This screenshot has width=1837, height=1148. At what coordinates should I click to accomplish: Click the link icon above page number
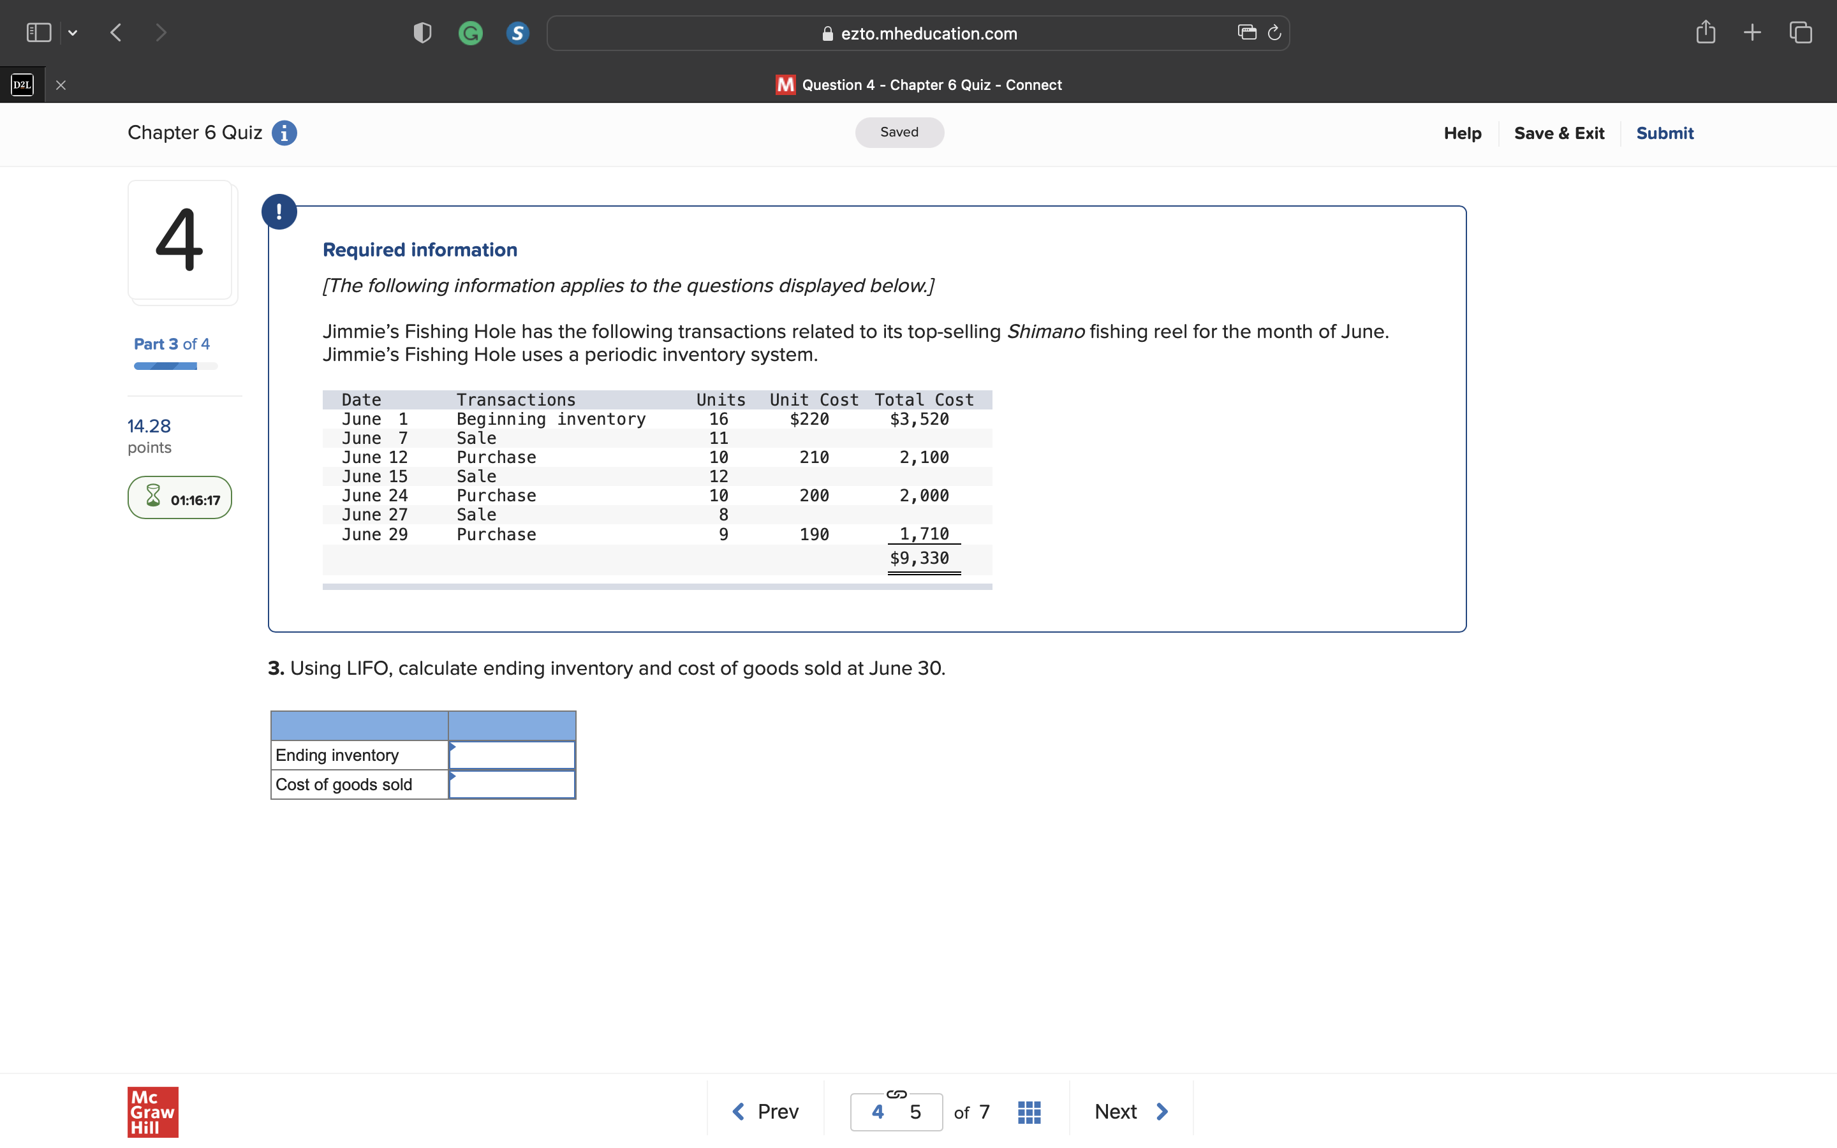[x=896, y=1094]
